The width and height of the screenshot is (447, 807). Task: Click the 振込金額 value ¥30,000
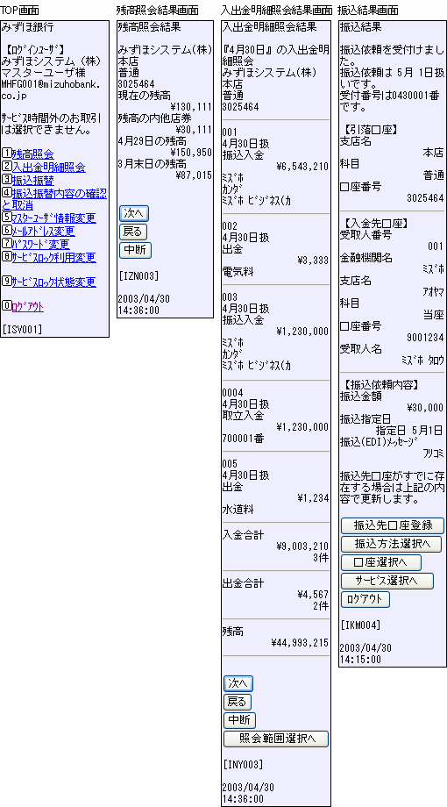424,408
